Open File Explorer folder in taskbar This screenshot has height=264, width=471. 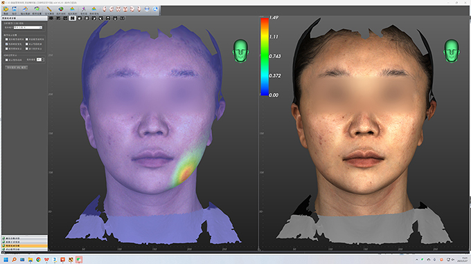[x=30, y=259]
